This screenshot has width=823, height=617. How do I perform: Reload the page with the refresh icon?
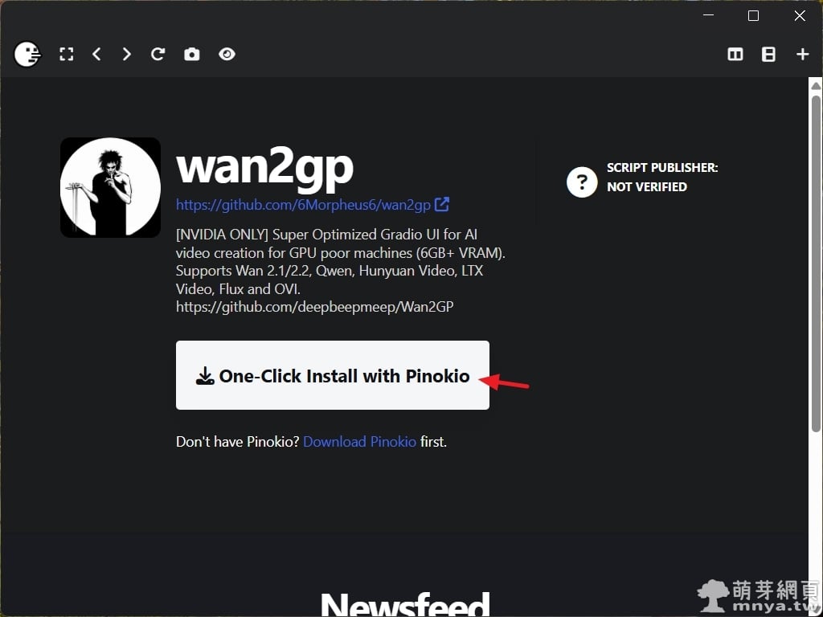[x=158, y=54]
